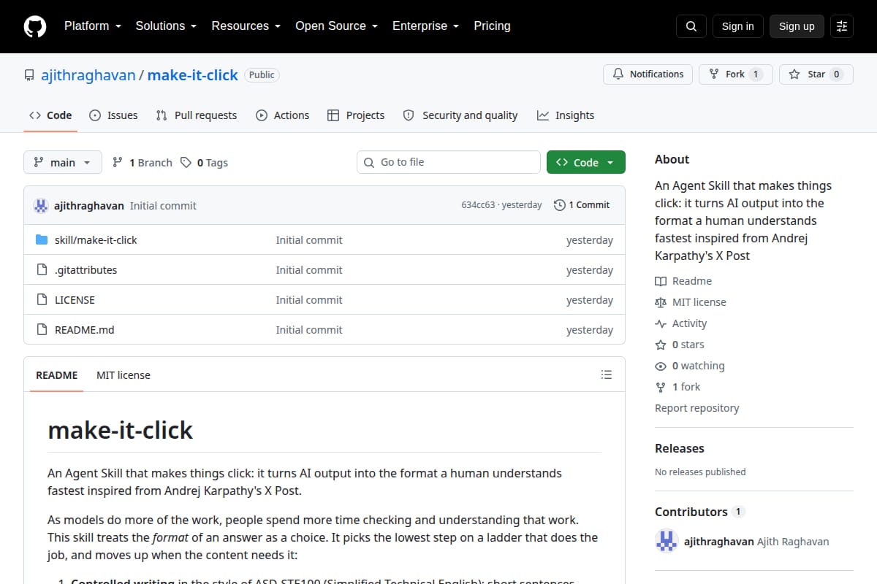This screenshot has height=584, width=877.
Task: Click the Go to file search field
Action: pos(449,162)
